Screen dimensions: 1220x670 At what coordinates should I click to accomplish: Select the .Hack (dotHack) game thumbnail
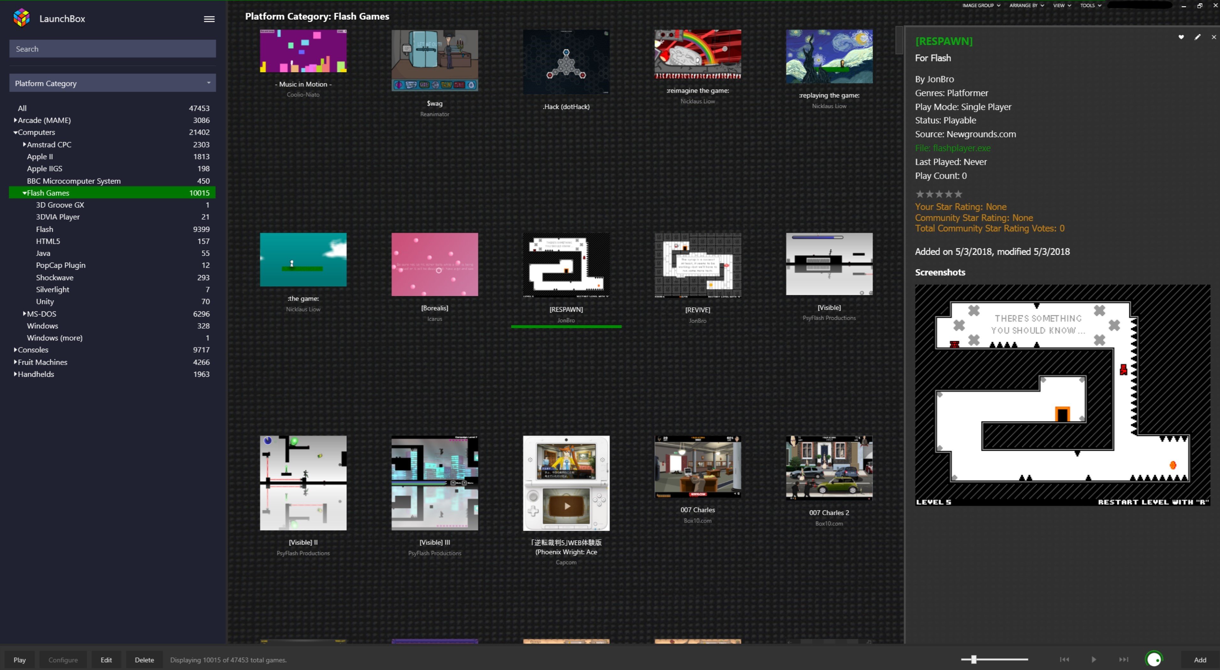566,62
